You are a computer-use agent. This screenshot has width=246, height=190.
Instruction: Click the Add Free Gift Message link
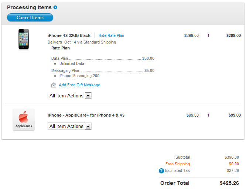pyautogui.click(x=79, y=85)
